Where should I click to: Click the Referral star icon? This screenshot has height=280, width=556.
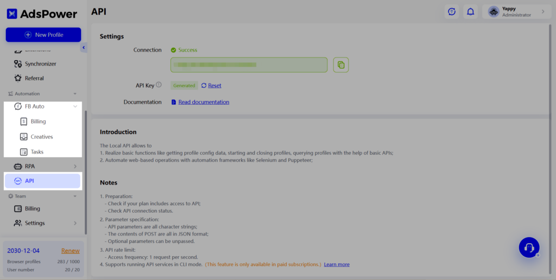click(18, 78)
